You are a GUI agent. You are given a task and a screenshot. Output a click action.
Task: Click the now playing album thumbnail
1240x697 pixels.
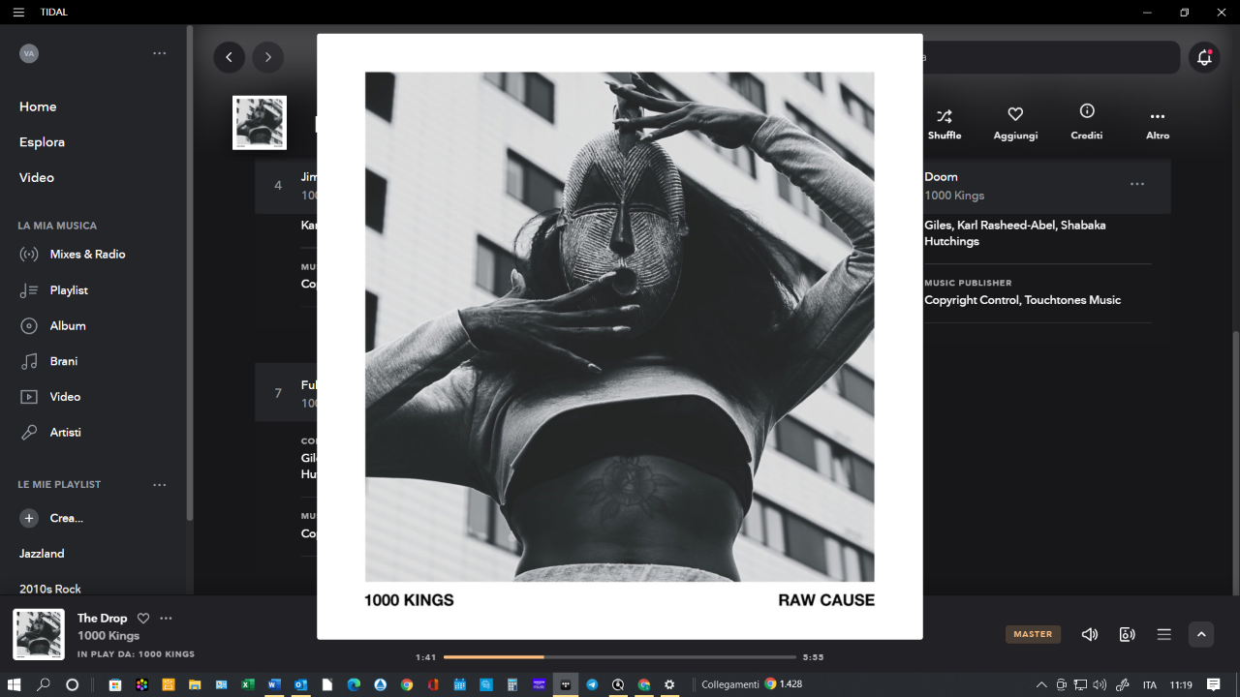(x=39, y=634)
